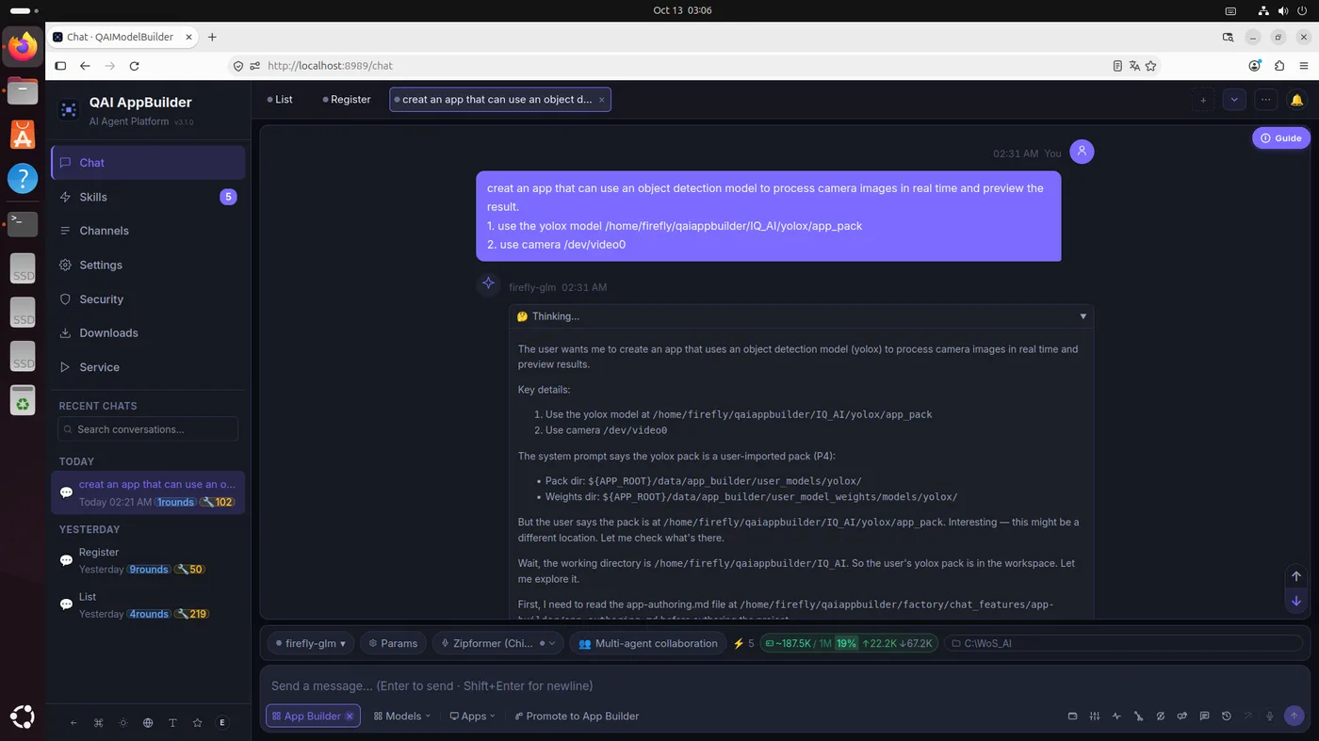Remove the App Builder chip with its X
This screenshot has height=741, width=1319.
click(350, 717)
